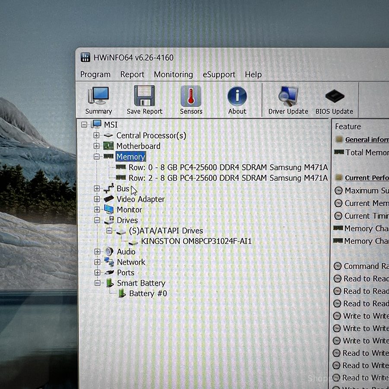Image resolution: width=389 pixels, height=389 pixels.
Task: Click the Row: 2 memory stick icon
Action: tap(121, 177)
